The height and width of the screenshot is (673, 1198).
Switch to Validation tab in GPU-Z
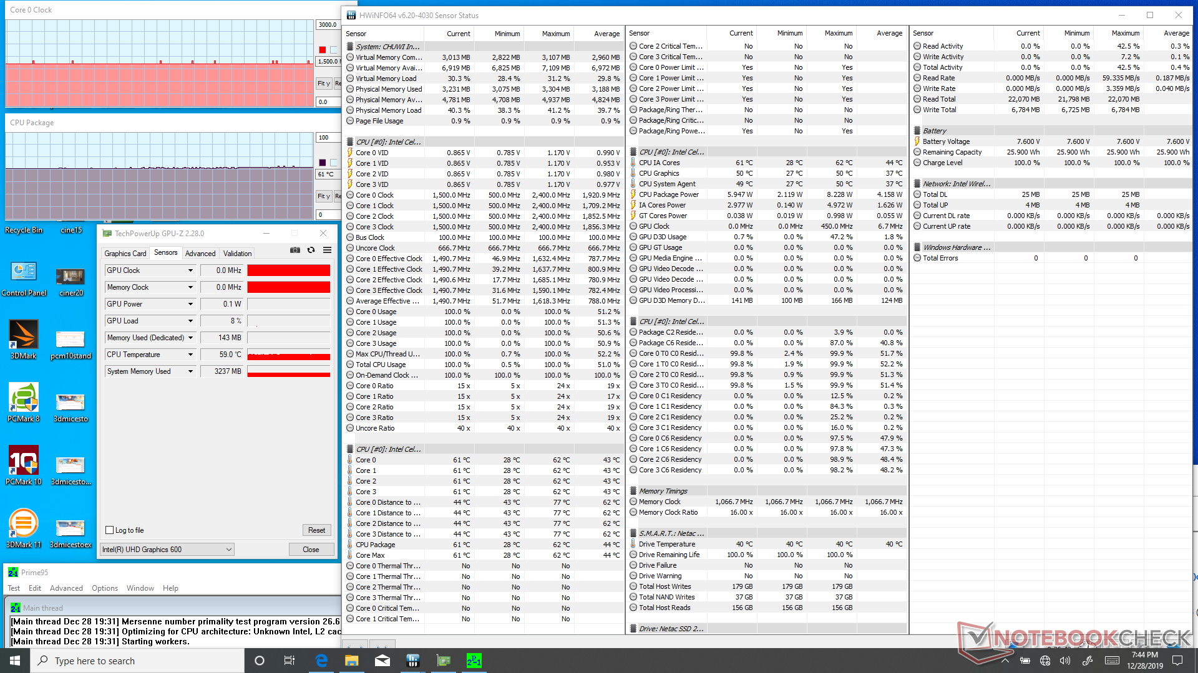pos(237,254)
